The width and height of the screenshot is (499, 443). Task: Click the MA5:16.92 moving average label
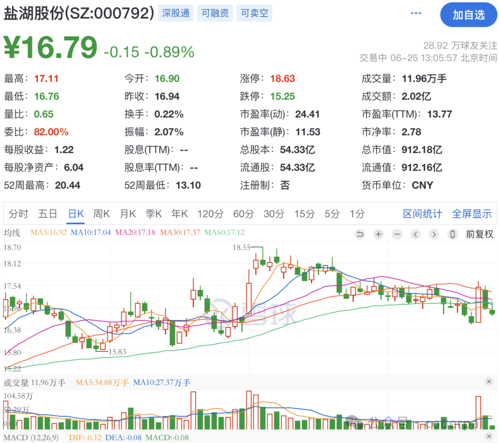tap(49, 233)
